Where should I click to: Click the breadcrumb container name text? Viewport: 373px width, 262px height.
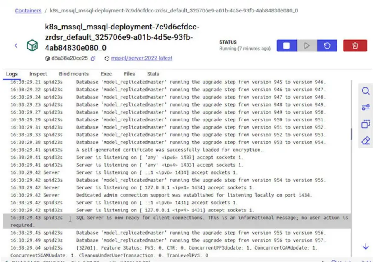coord(174,11)
